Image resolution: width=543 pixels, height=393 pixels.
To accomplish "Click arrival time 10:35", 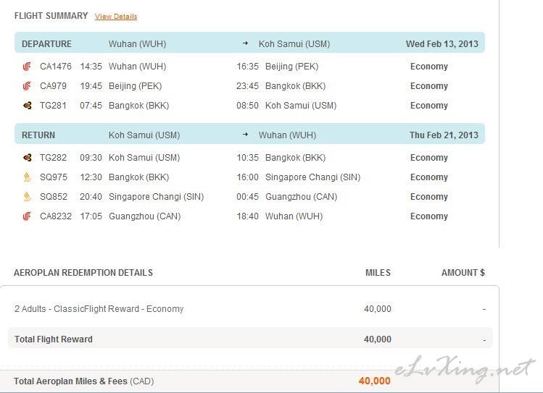I will [x=248, y=158].
